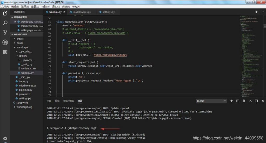Open Source Control view
266x143 pixels.
[x=5, y=32]
